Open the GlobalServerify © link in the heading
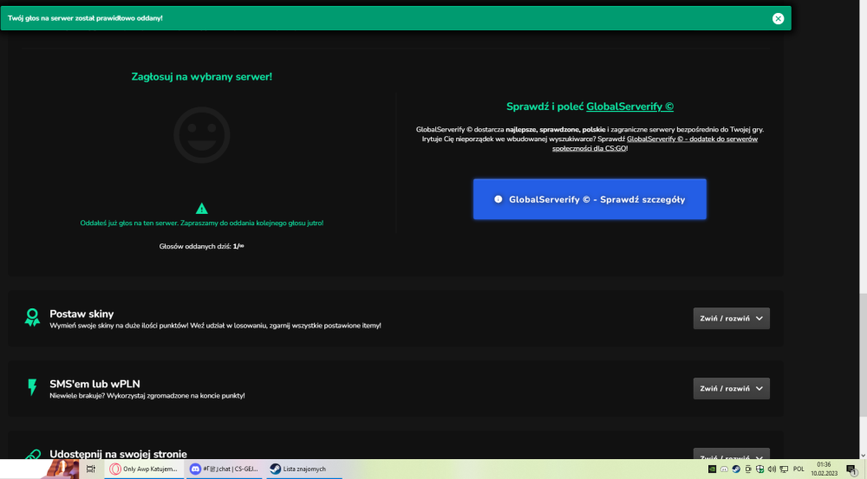This screenshot has width=867, height=479. tap(629, 107)
